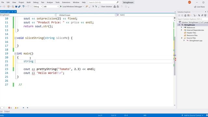Pin the StringStream.cpp tab
The image size is (208, 117).
(x=12, y=12)
